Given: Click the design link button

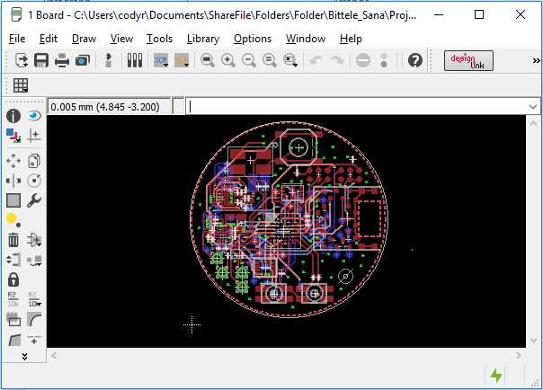Looking at the screenshot, I should coord(468,60).
